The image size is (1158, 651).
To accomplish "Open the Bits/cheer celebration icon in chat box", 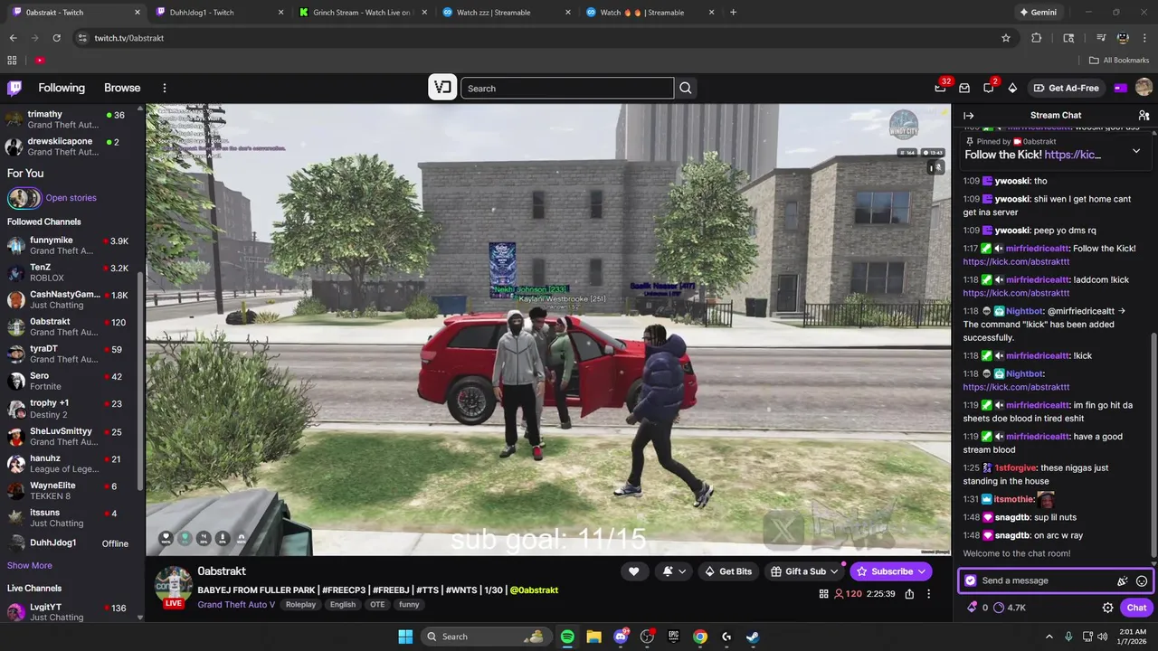I will coord(1122,580).
